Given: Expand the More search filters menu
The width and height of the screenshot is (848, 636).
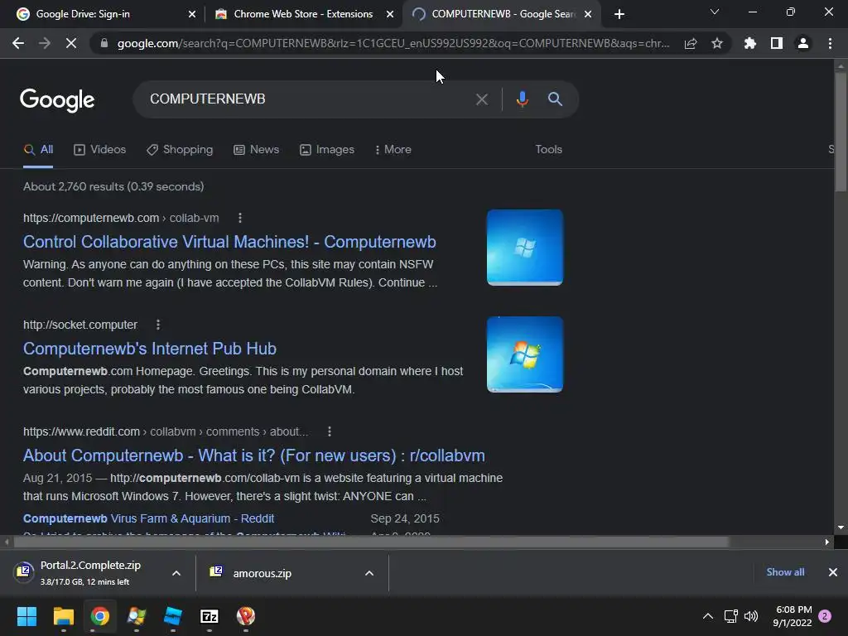Looking at the screenshot, I should pyautogui.click(x=393, y=150).
